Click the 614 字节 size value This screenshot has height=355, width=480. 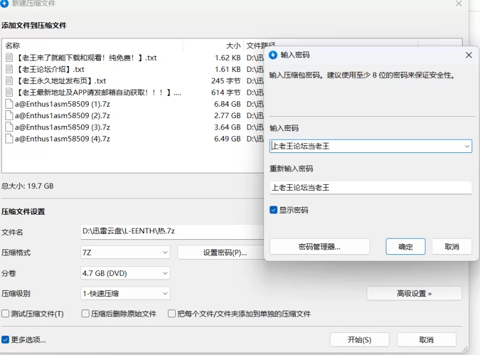pos(226,92)
